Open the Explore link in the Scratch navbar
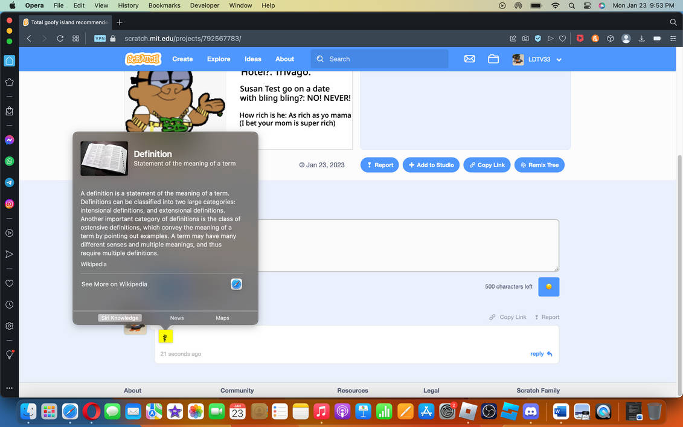683x427 pixels. point(219,59)
